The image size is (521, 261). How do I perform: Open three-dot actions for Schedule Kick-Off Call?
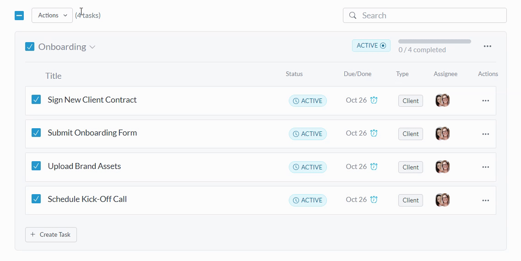pyautogui.click(x=485, y=200)
